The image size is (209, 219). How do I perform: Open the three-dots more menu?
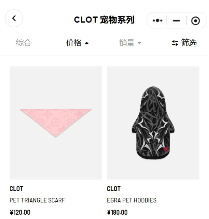coord(158,20)
